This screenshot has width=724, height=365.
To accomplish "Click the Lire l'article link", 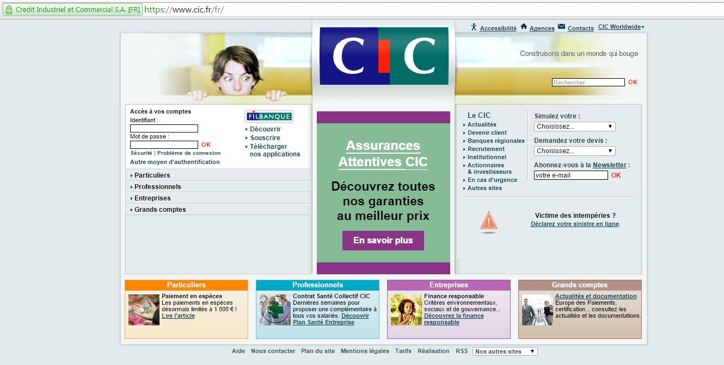I will pyautogui.click(x=178, y=316).
